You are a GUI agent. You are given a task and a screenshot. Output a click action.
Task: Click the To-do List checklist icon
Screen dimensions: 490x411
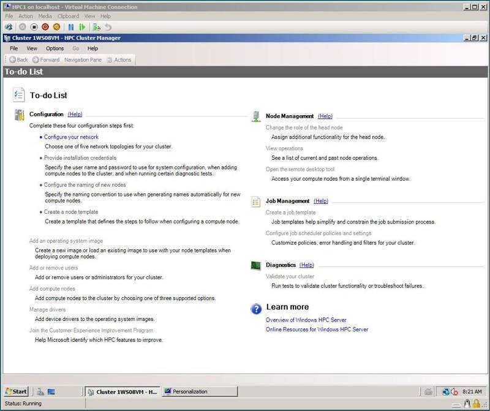[19, 95]
